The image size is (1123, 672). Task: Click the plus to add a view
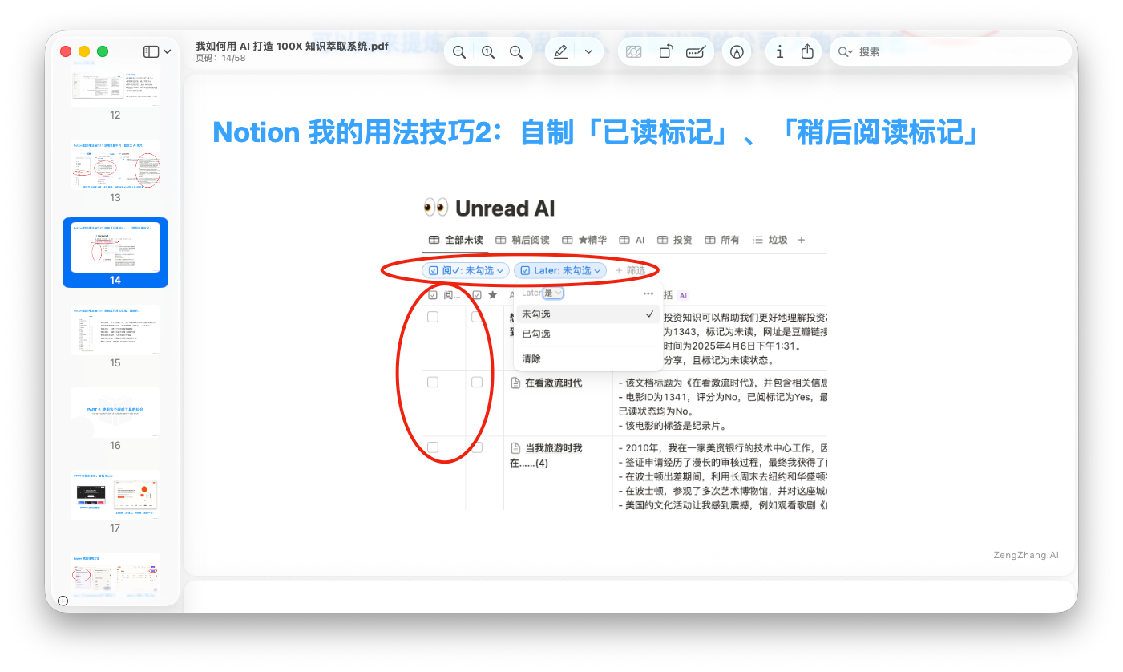(x=801, y=240)
